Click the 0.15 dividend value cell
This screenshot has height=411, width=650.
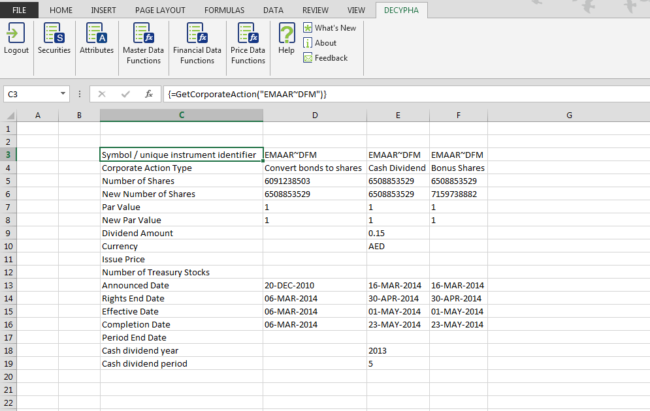click(398, 233)
